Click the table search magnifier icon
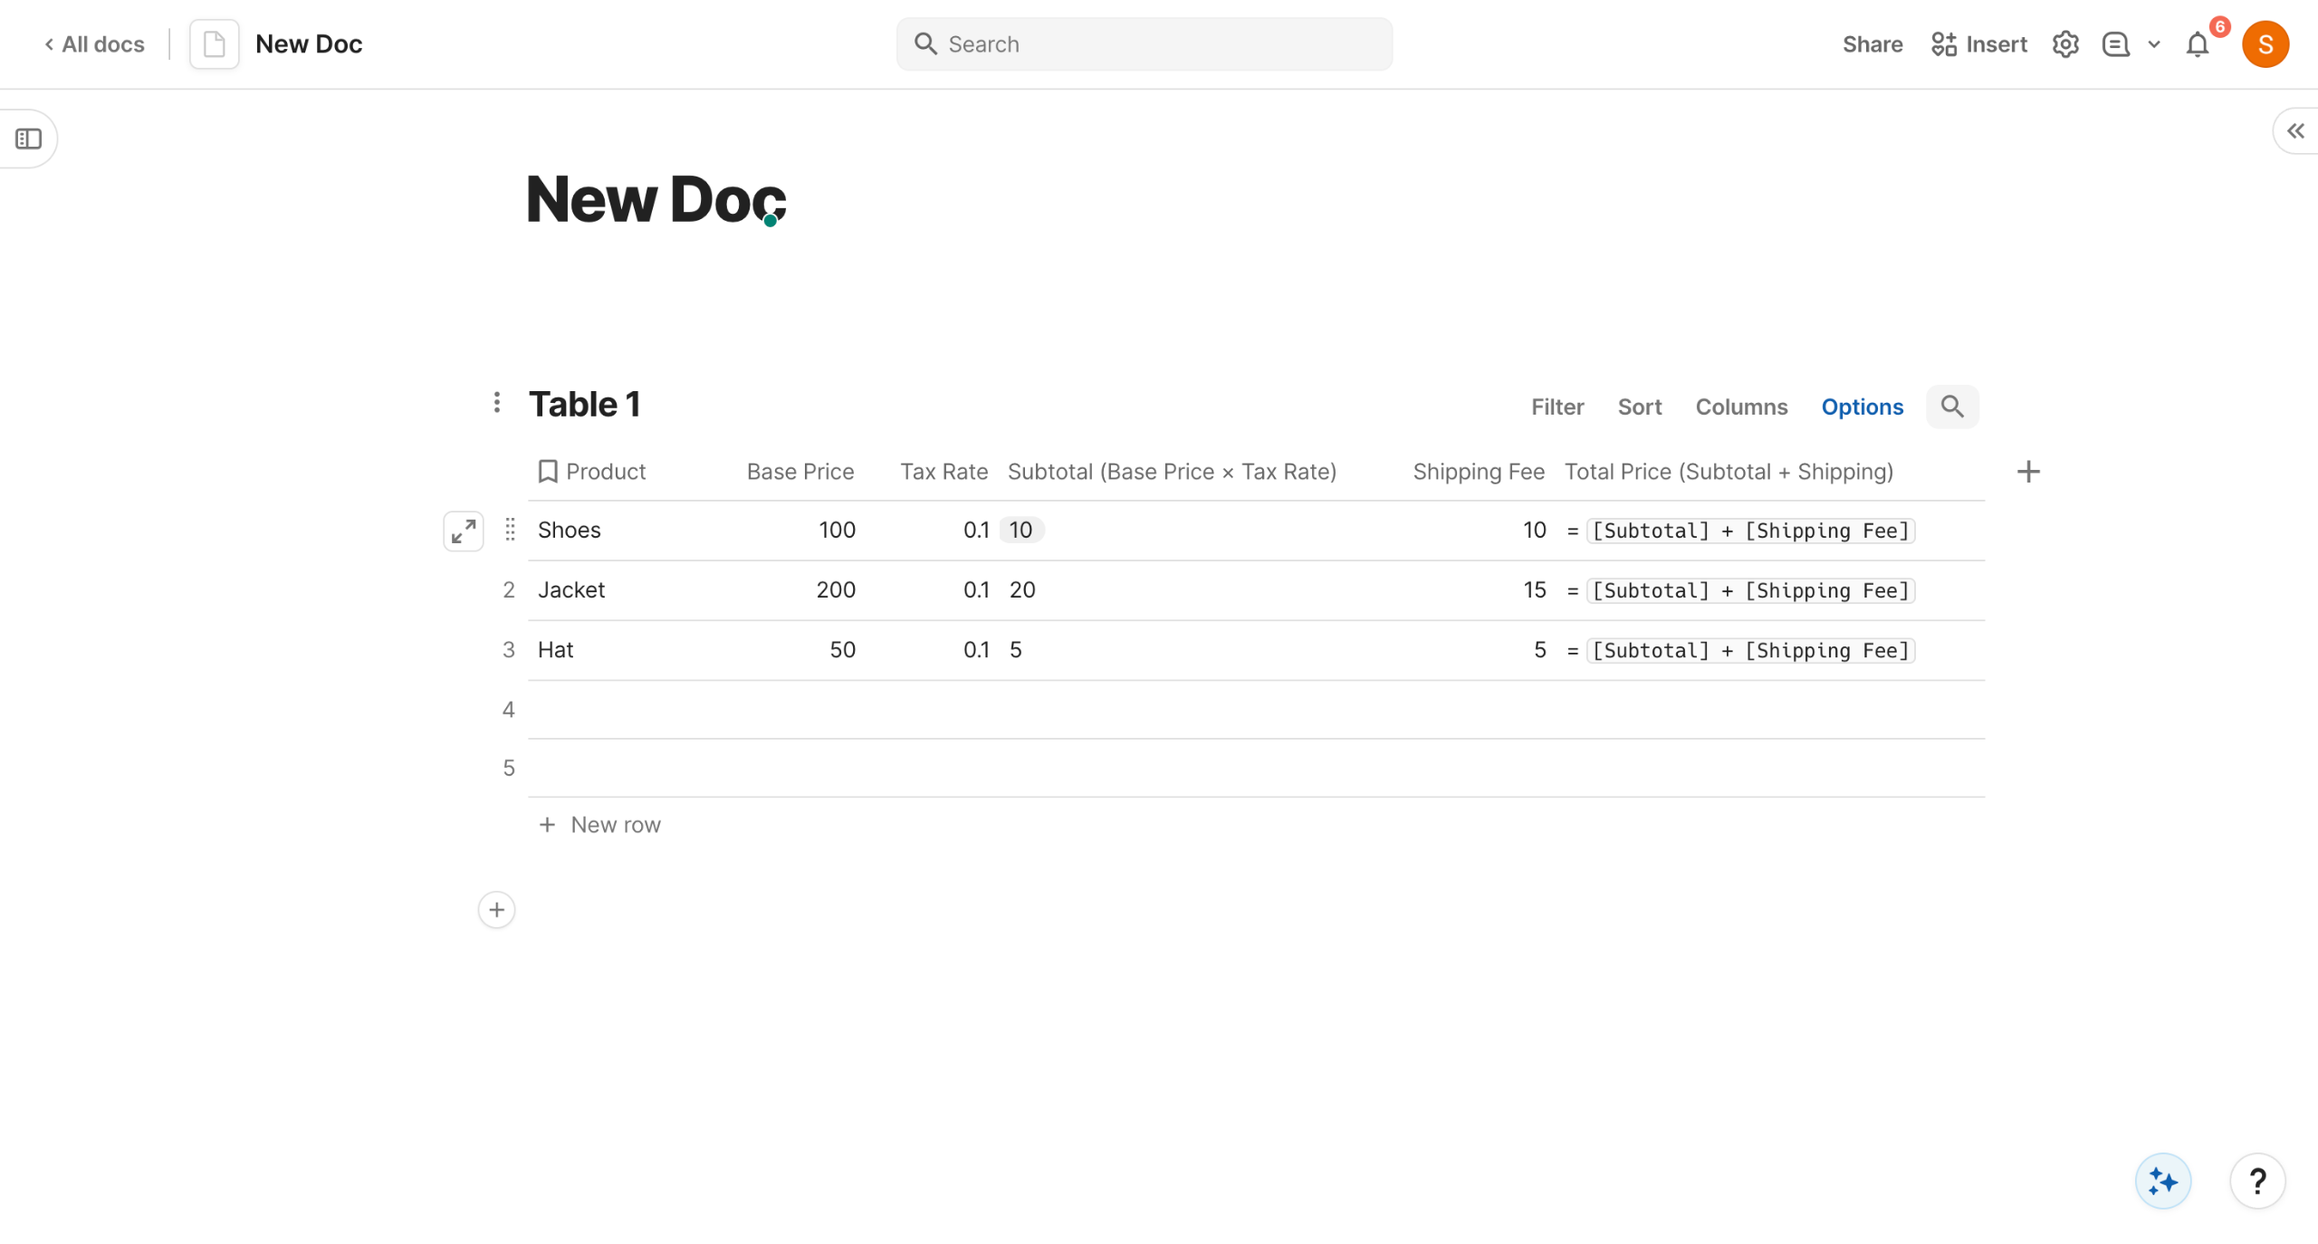 pyautogui.click(x=1952, y=407)
